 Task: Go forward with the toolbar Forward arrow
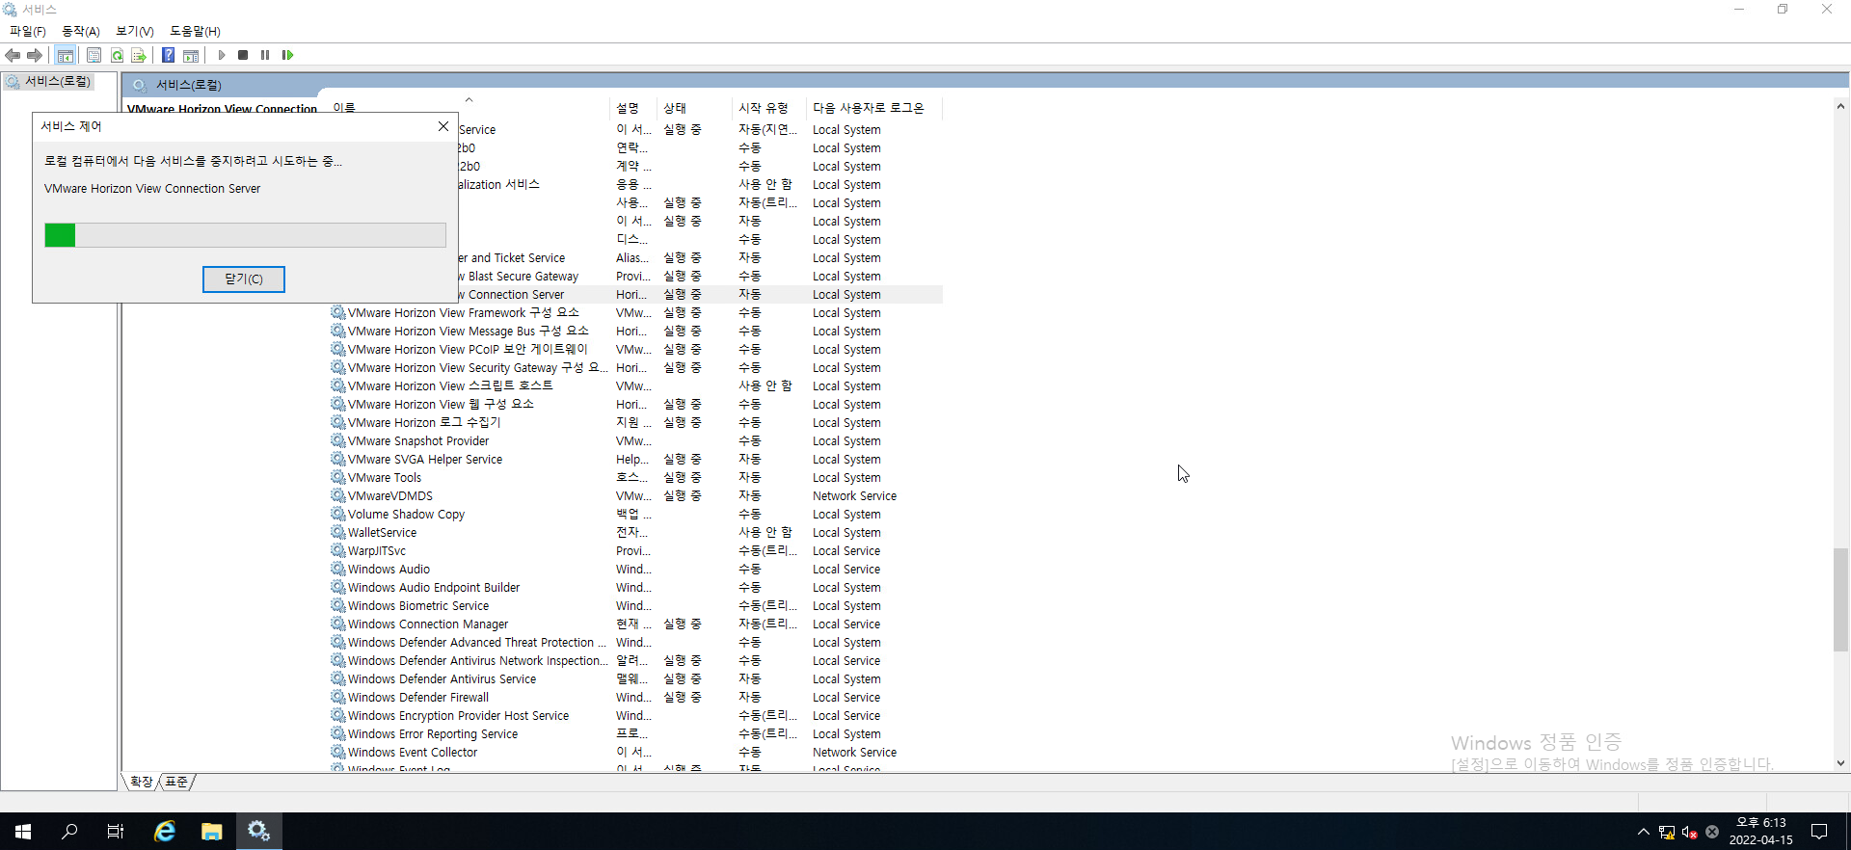(x=35, y=55)
